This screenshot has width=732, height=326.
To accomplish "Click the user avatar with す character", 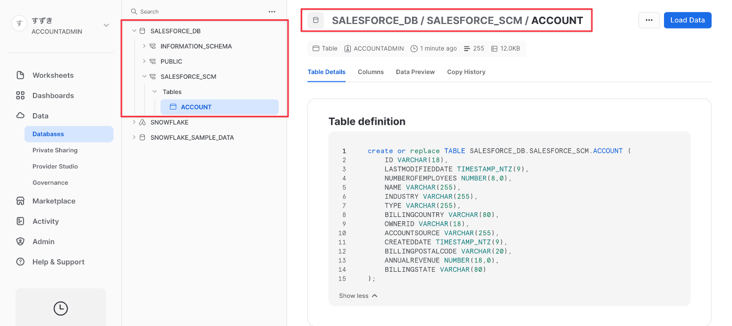I will 19,24.
